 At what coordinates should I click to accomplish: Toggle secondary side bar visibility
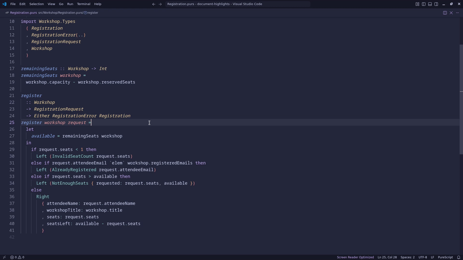click(x=436, y=4)
